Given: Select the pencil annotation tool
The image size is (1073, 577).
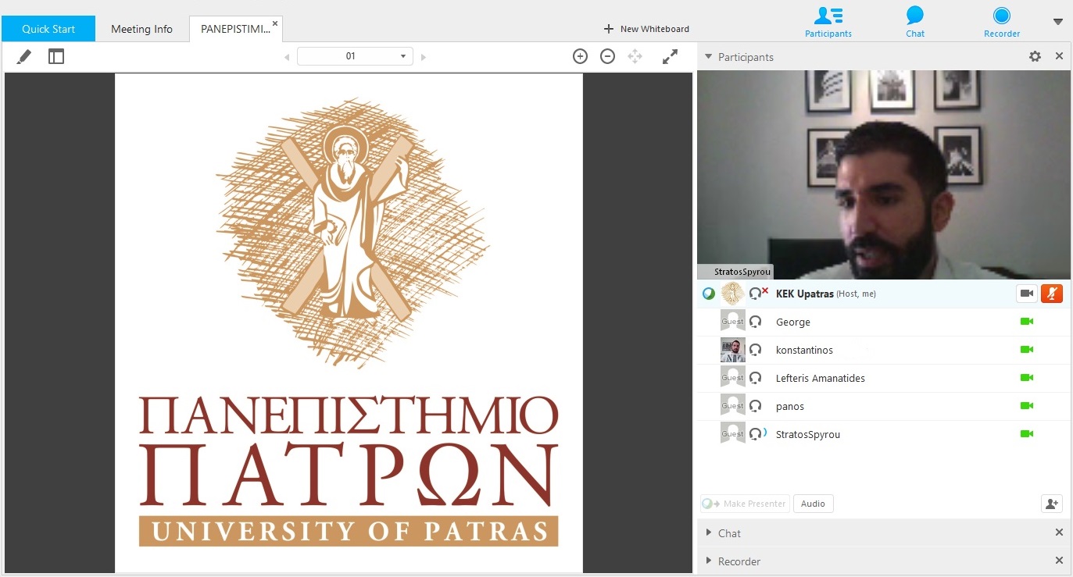Looking at the screenshot, I should [24, 56].
